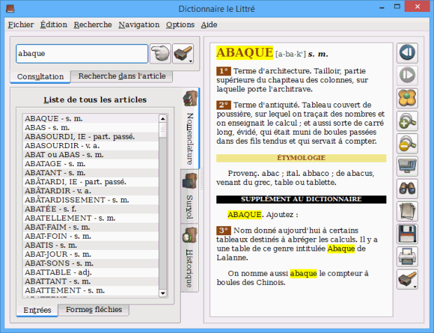The image size is (434, 333).
Task: Select ABAT ou ABAS entry
Action: tap(91, 154)
